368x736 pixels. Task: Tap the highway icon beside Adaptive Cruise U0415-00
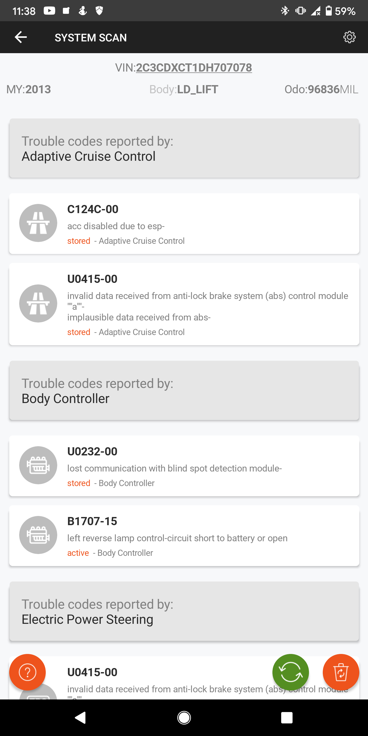[x=38, y=303]
